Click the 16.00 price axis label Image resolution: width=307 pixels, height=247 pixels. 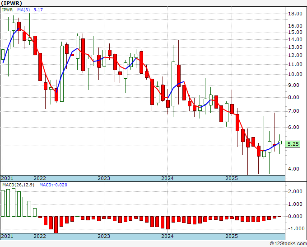click(x=295, y=26)
